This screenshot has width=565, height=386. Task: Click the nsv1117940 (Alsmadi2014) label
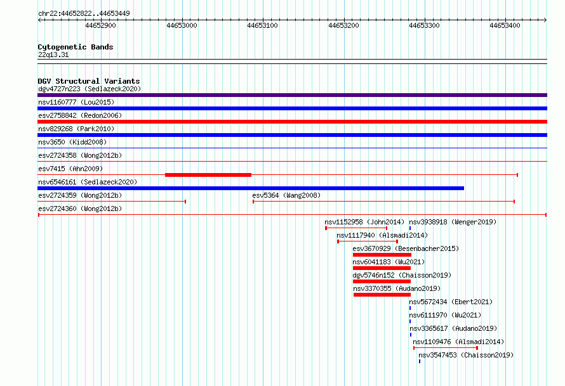382,235
